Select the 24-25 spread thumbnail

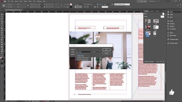156,21
